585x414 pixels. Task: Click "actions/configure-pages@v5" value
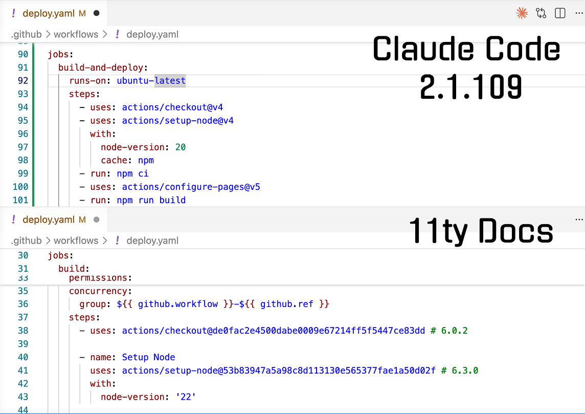tap(191, 187)
